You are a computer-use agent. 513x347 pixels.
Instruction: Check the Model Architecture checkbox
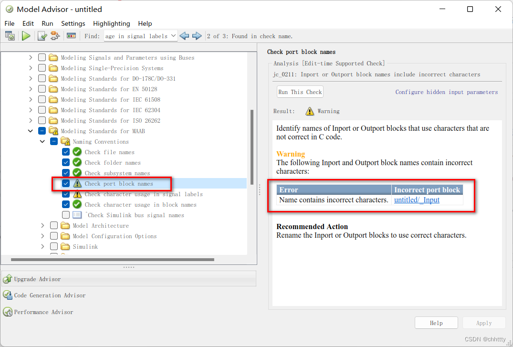(54, 226)
